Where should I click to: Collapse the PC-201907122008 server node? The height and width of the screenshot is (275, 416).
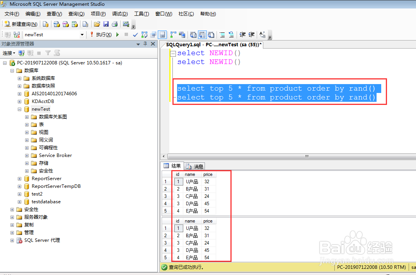(x=5, y=63)
